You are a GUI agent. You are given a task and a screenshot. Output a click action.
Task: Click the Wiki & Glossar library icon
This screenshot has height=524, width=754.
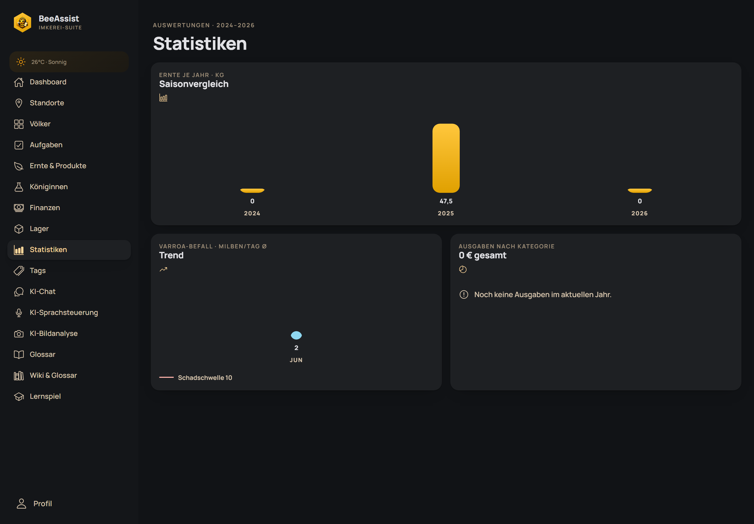(19, 376)
